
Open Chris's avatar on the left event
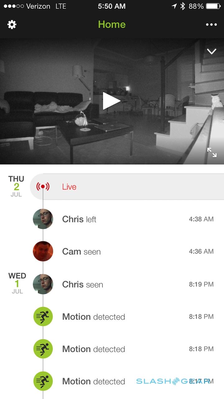(43, 219)
